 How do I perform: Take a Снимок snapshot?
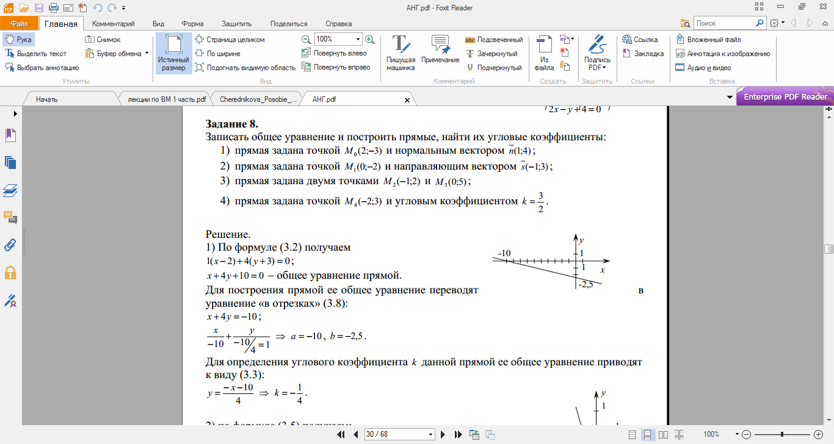103,40
